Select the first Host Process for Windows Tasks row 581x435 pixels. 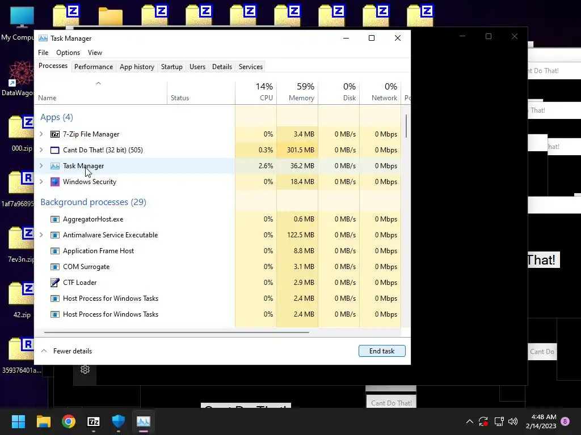[218, 298]
